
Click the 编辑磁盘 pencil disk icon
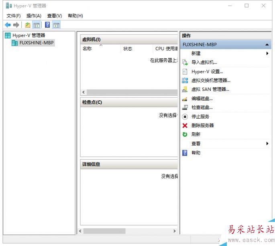click(x=185, y=98)
